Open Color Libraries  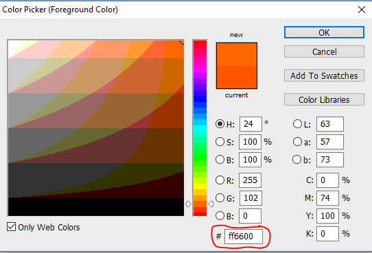coord(324,99)
